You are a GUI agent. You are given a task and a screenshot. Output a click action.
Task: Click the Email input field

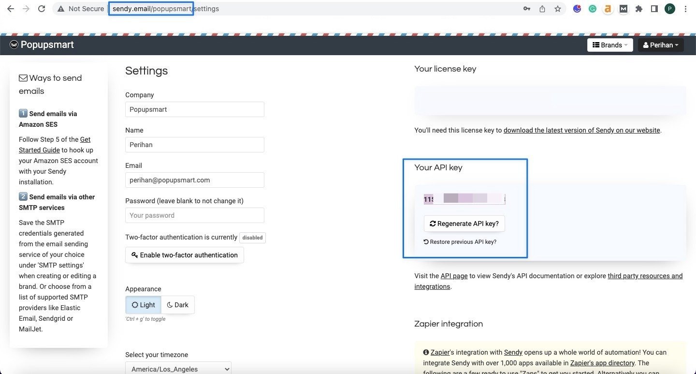(x=194, y=180)
